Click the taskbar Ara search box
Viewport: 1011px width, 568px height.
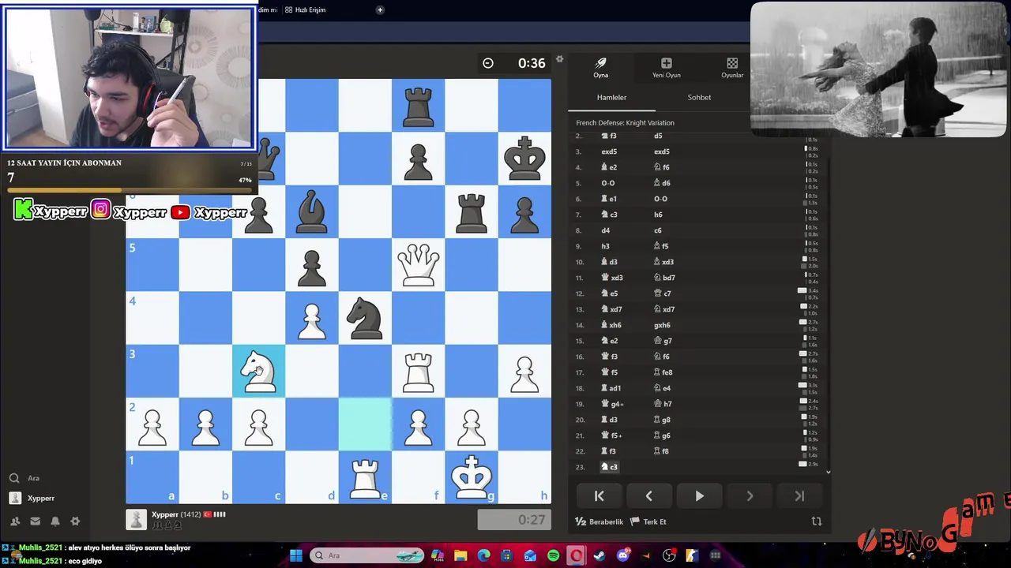click(x=367, y=555)
